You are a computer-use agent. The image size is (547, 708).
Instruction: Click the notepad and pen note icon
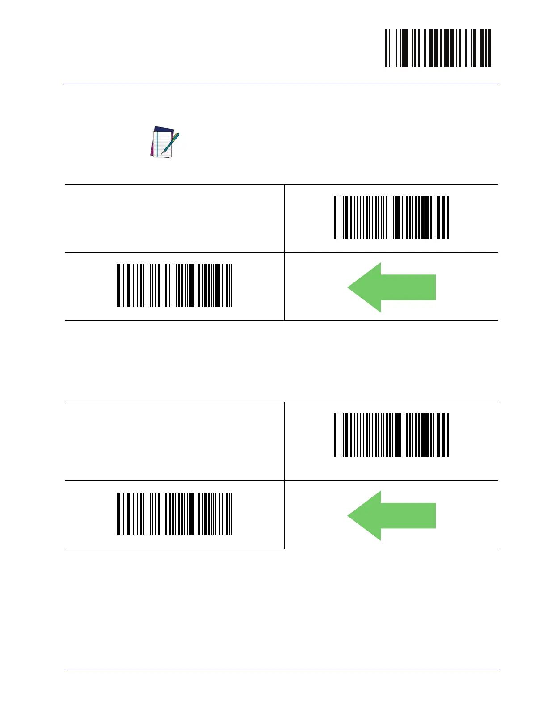pyautogui.click(x=164, y=142)
